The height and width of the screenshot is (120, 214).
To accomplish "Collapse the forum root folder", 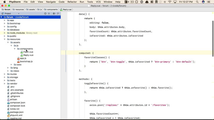I will pos(1,17).
